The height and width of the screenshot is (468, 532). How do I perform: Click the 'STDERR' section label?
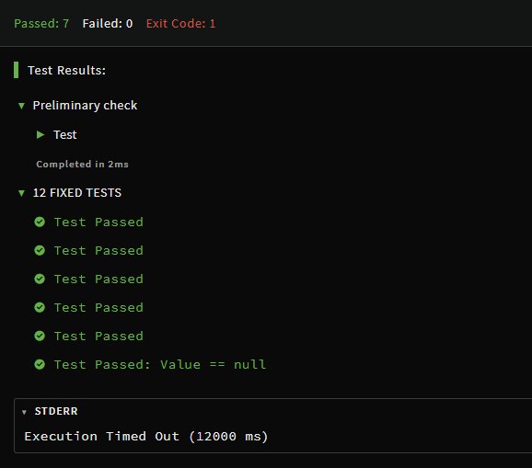pos(56,411)
